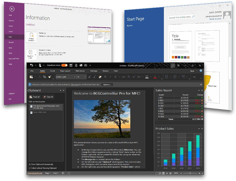Toggle Strikethrough abc icon

coord(124,77)
